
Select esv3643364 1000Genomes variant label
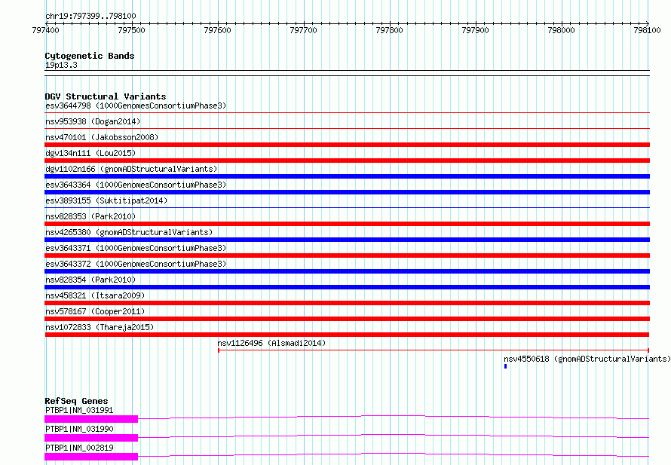click(136, 185)
